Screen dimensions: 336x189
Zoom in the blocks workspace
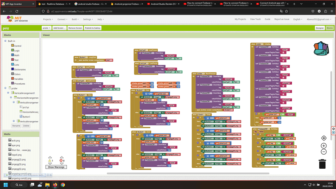324,146
